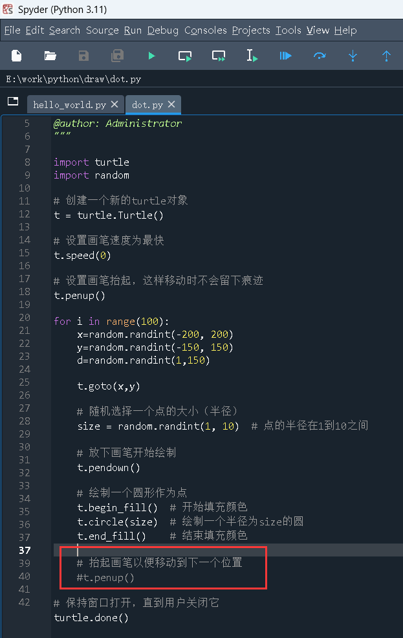Click line number 37 in the gutter
This screenshot has height=638, width=403.
click(25, 550)
